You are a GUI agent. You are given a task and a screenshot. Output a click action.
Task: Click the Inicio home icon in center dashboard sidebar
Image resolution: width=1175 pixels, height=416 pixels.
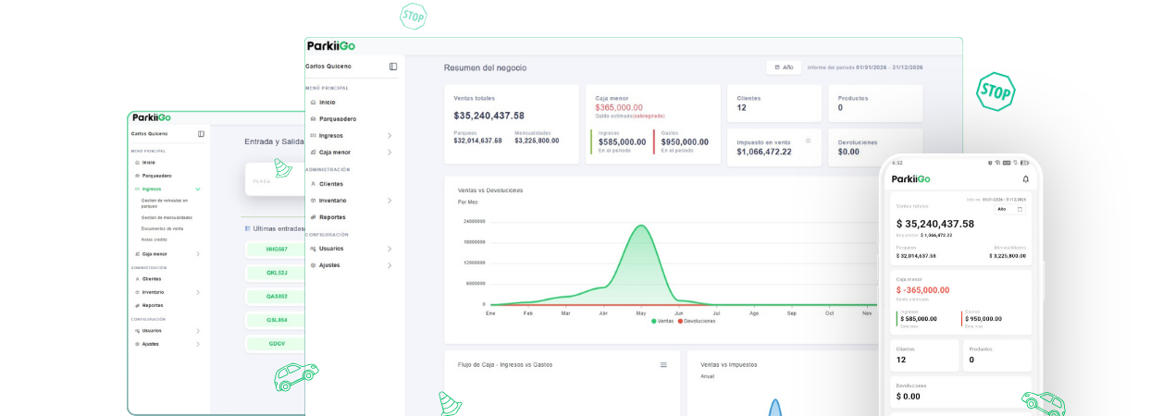314,103
